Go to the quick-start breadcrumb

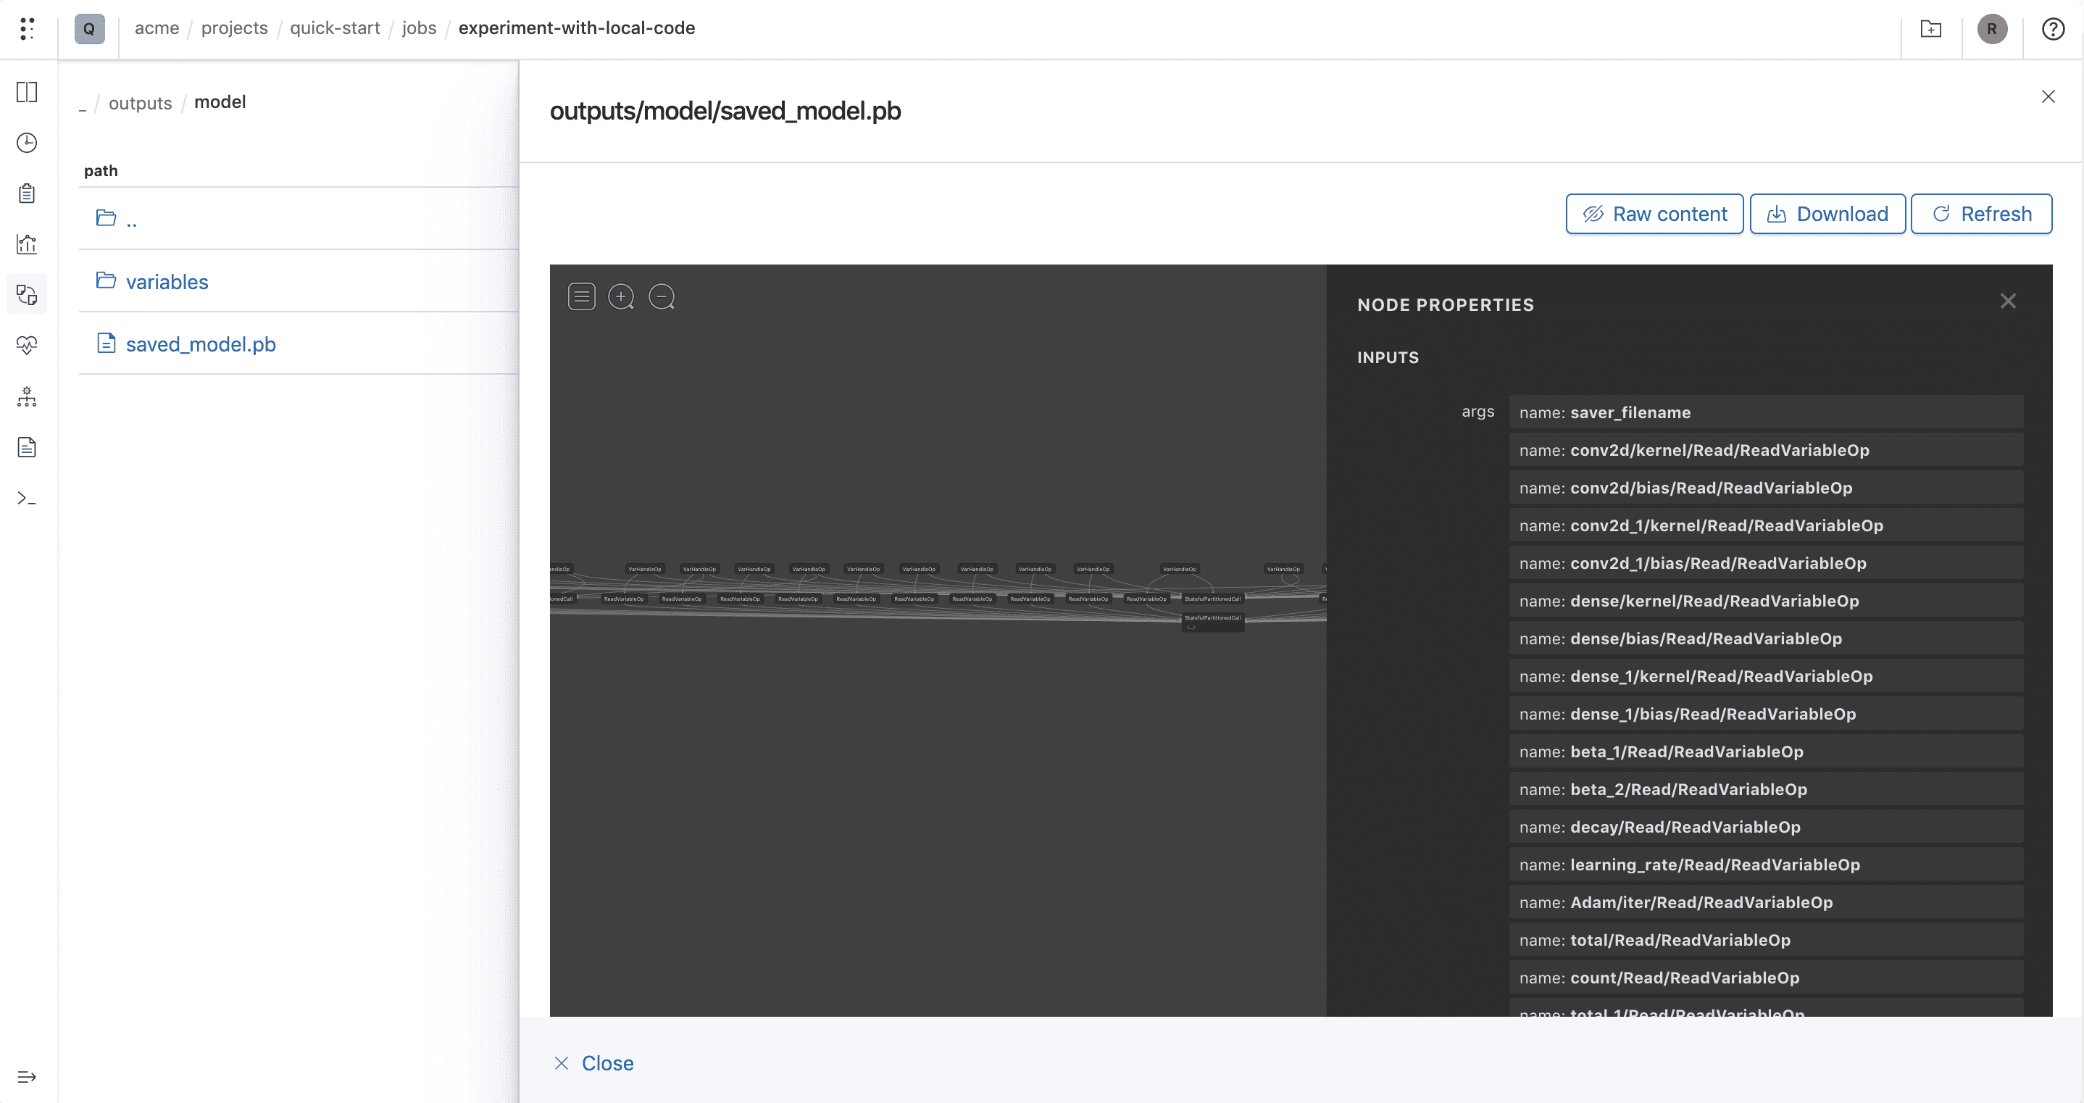coord(334,28)
